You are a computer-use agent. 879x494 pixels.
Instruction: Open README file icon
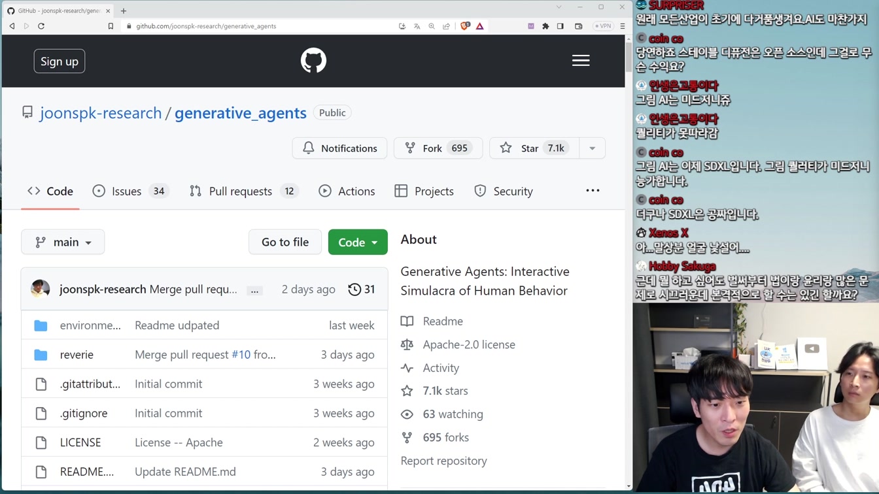(41, 472)
